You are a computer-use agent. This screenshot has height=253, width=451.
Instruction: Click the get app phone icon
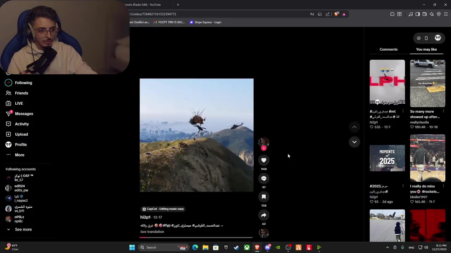426,38
